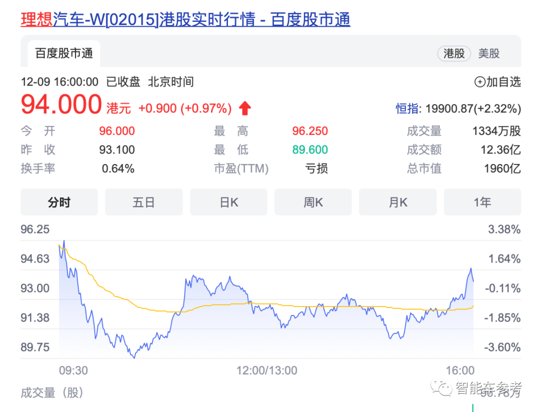Click the 今开 field label

click(x=38, y=131)
